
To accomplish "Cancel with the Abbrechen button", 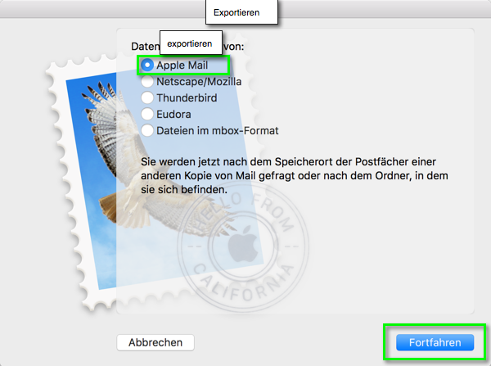I will 155,342.
